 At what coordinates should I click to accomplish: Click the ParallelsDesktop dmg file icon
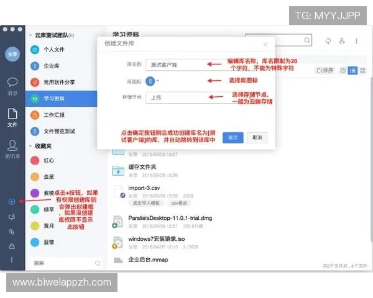[117, 222]
